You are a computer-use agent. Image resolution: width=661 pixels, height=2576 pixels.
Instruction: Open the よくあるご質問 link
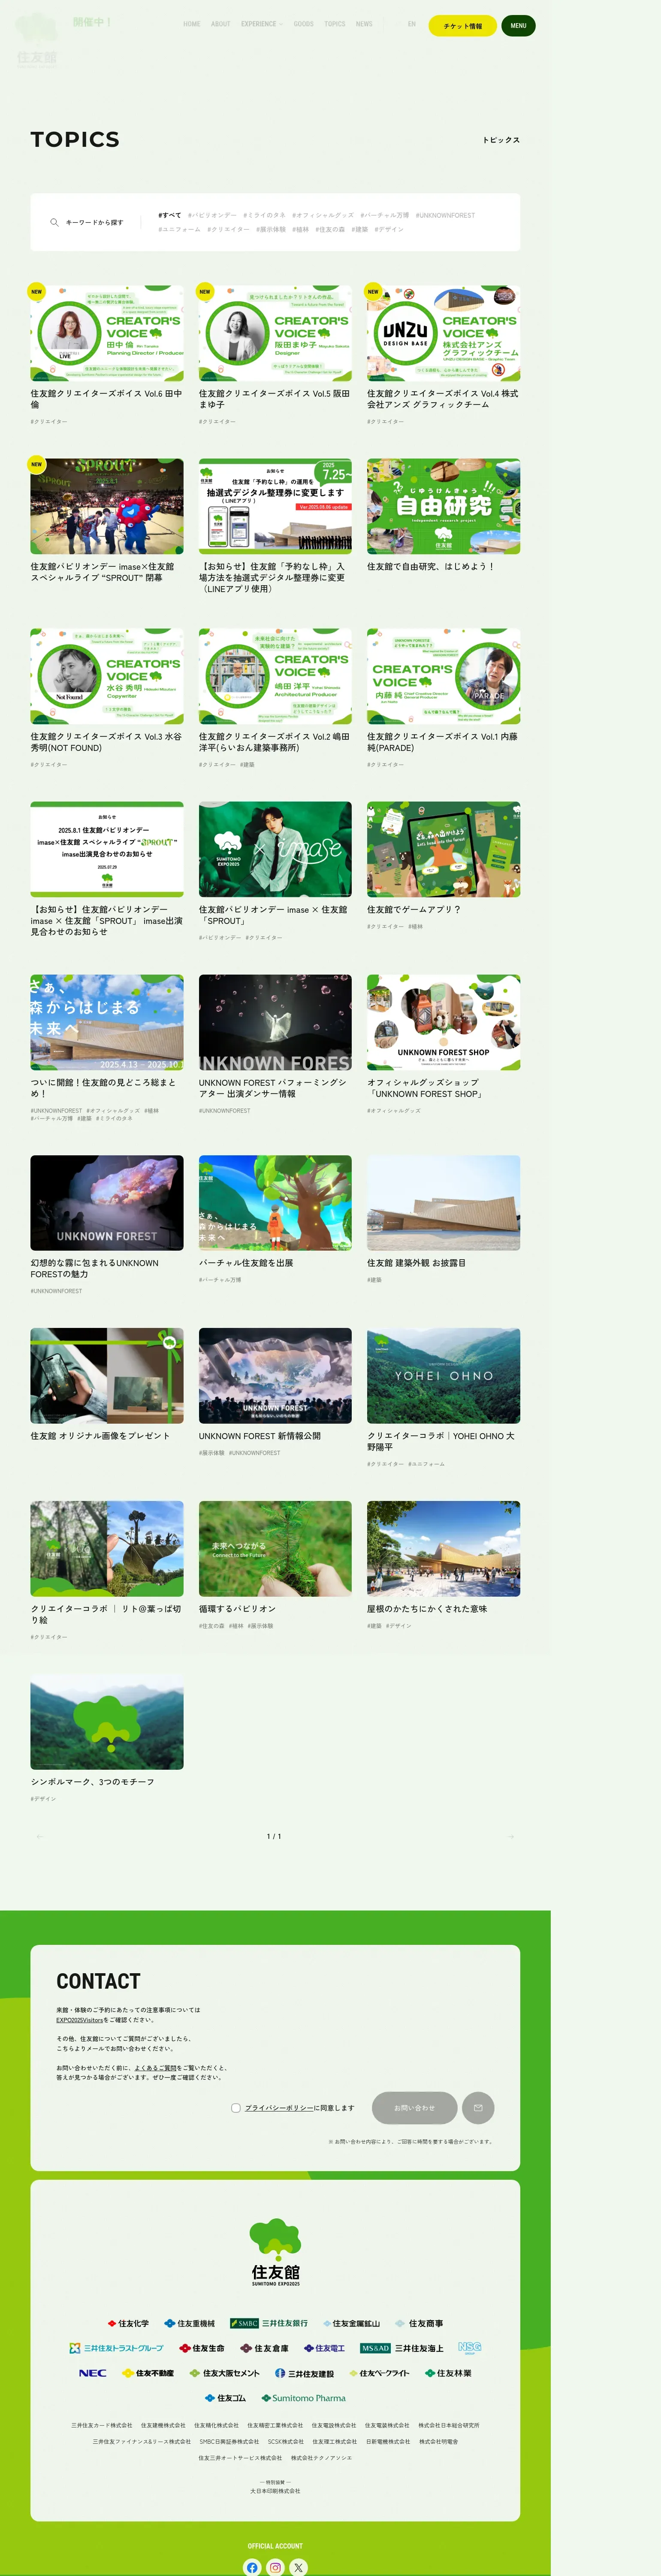click(156, 2068)
